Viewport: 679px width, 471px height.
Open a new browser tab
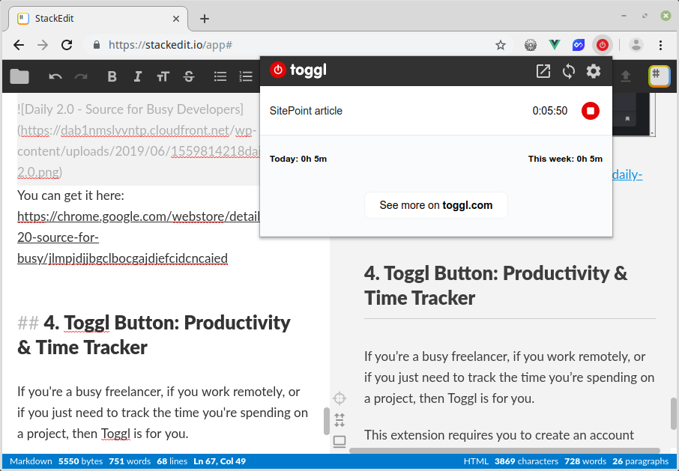(205, 19)
